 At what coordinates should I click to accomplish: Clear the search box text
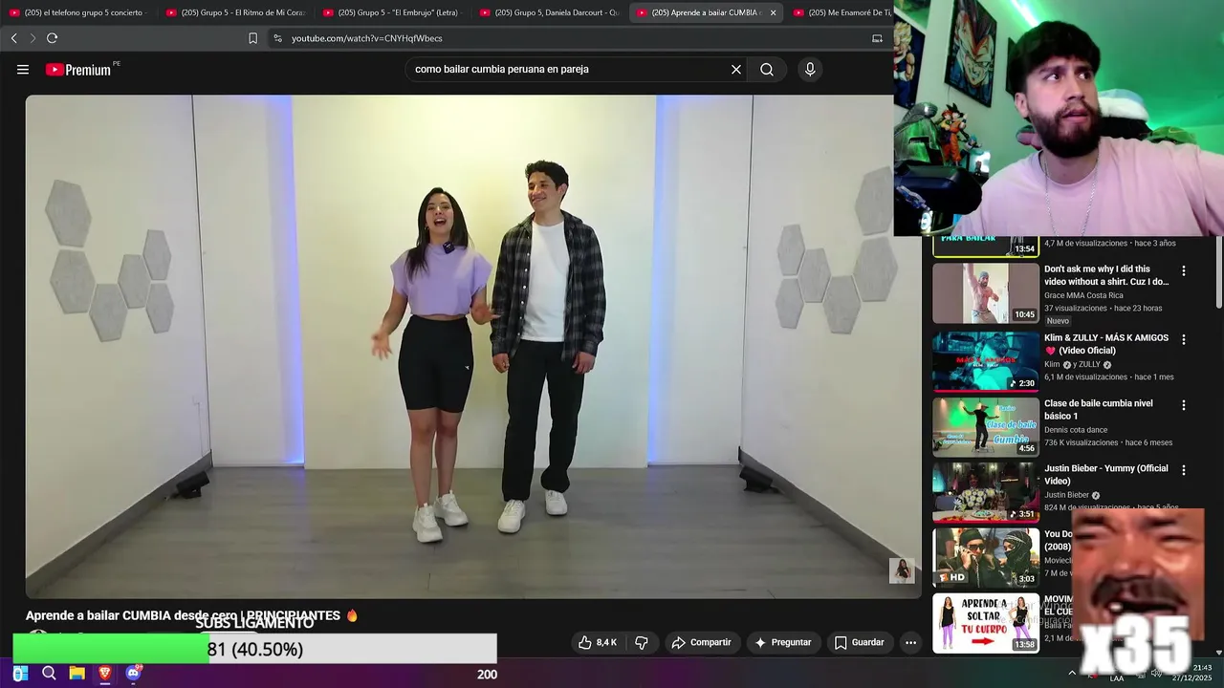[736, 69]
